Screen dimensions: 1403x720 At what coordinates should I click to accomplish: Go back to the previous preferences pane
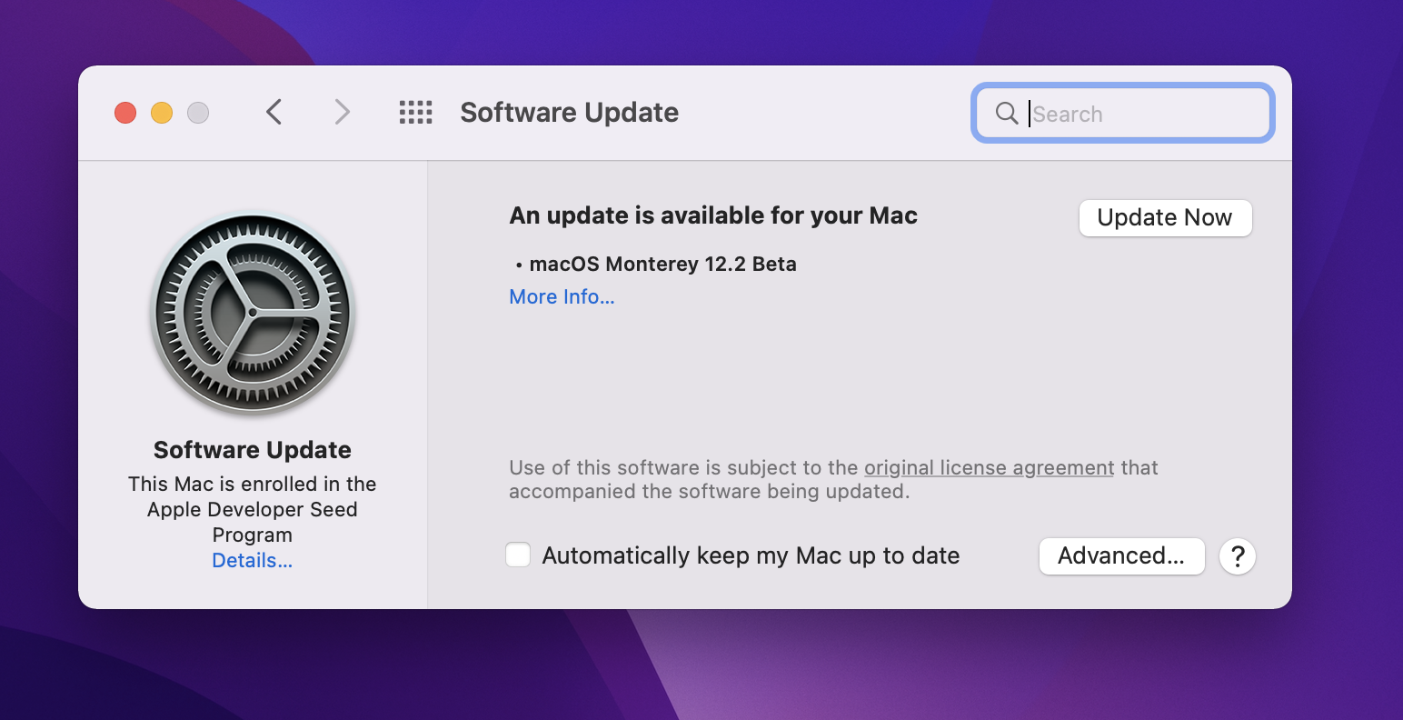[x=274, y=112]
